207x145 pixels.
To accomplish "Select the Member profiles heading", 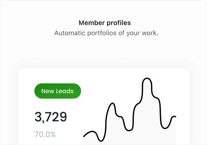I will (x=105, y=23).
